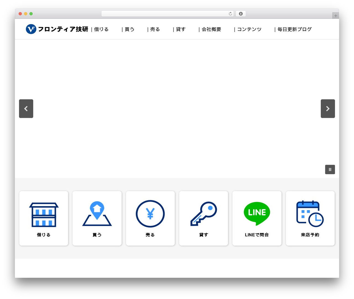Visit the 毎日更新ブログ link

[295, 29]
